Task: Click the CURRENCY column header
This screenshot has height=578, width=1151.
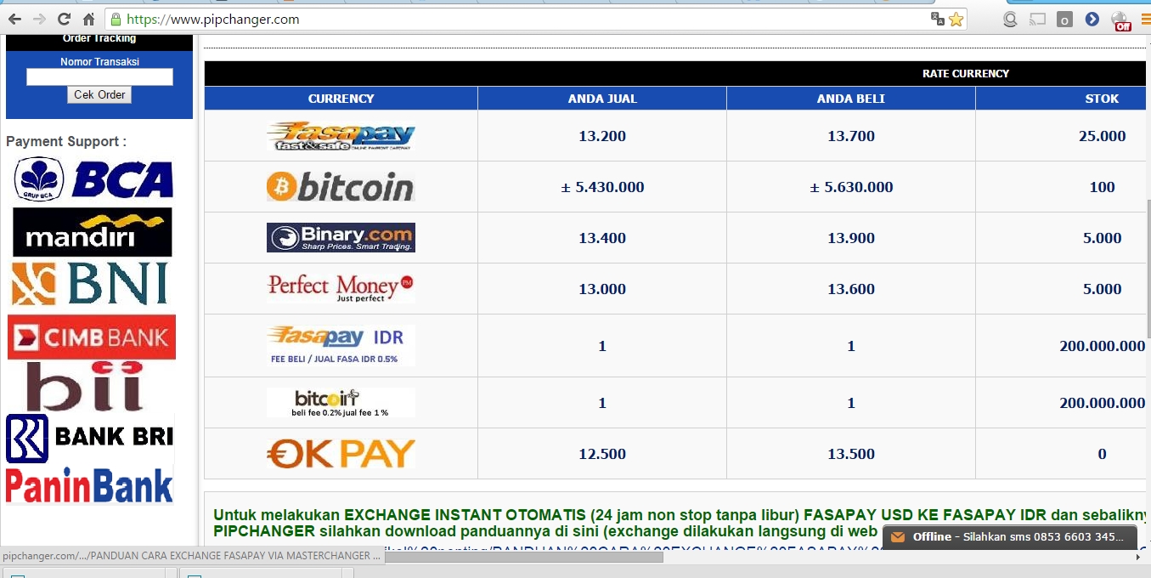Action: [x=341, y=99]
